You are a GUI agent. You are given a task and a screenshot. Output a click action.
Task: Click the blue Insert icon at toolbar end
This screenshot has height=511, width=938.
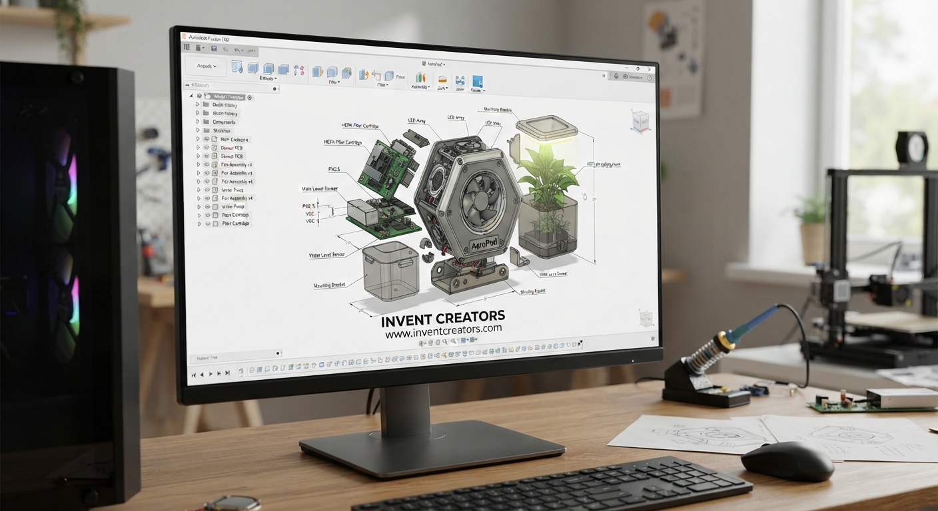pos(478,81)
